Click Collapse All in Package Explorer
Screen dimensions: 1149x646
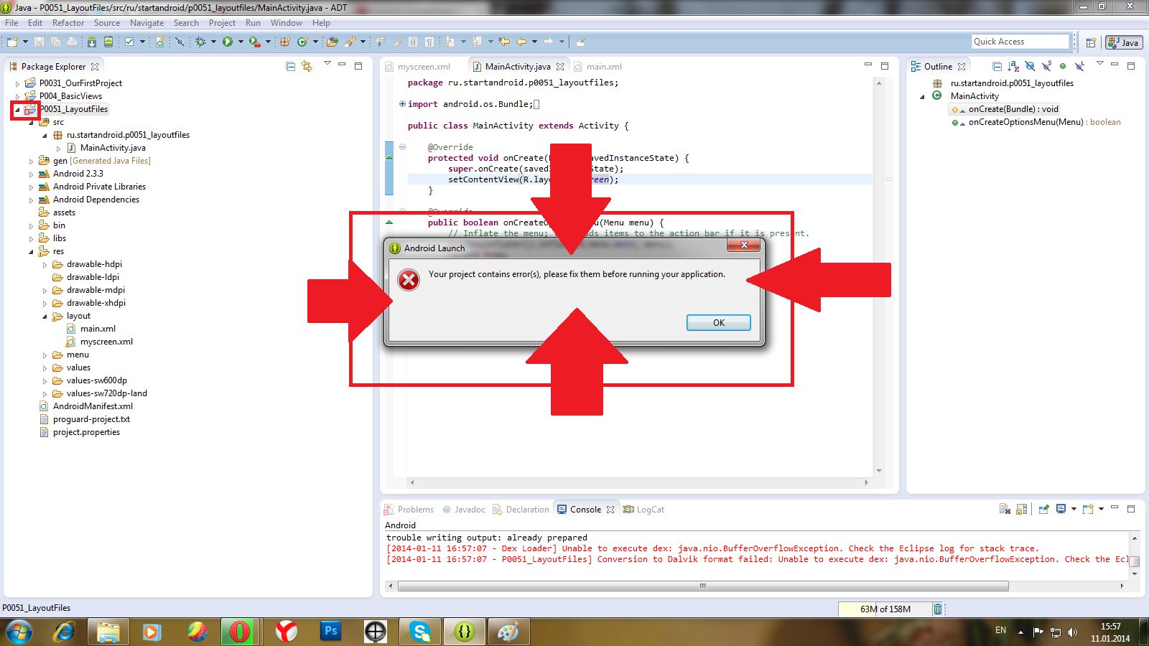pos(290,66)
